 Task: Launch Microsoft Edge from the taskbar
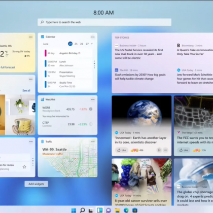[126, 210]
